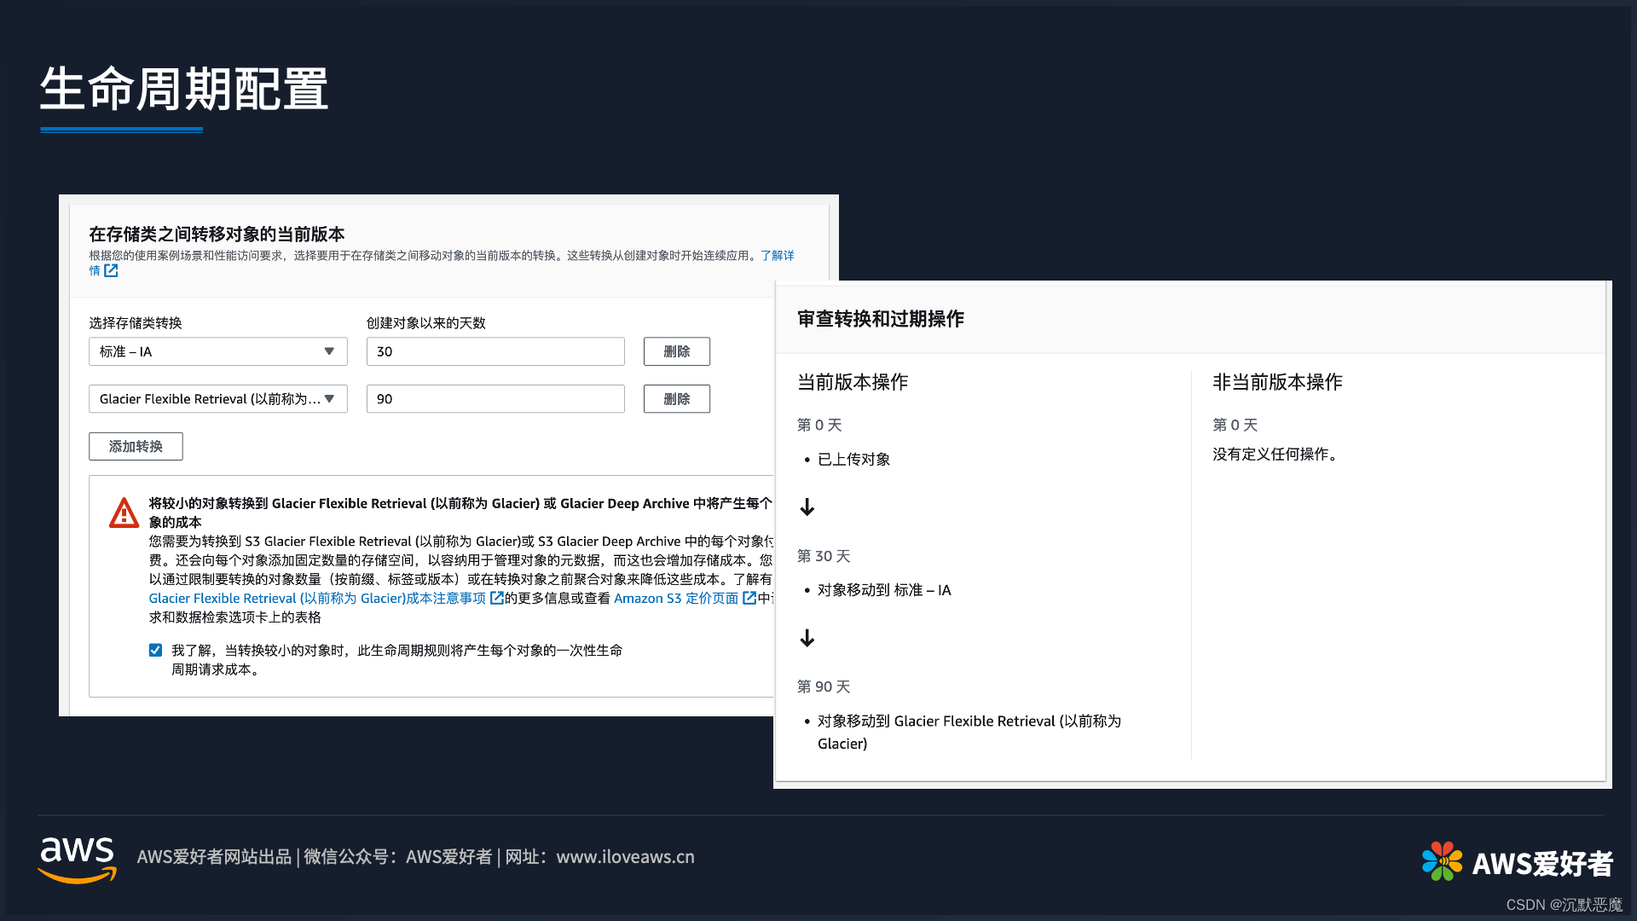Click the 审查转换和过期操作 heading
Screen dimensions: 1637x921
point(881,319)
